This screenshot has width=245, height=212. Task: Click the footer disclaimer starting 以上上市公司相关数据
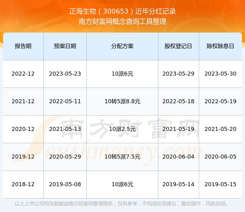click(x=121, y=204)
